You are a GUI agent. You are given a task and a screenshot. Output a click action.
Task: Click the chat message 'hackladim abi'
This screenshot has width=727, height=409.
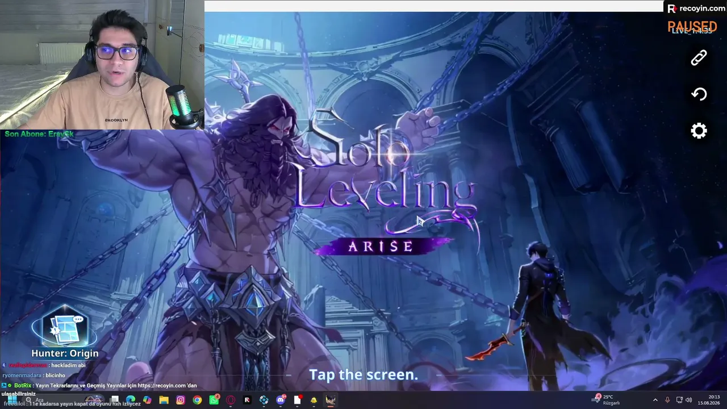tap(68, 365)
